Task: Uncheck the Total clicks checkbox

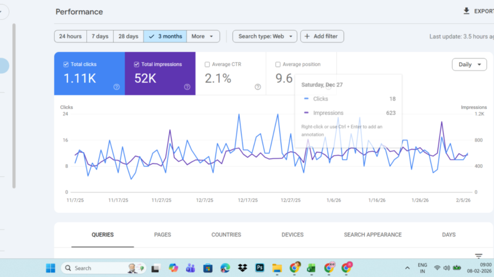Action: tap(66, 64)
